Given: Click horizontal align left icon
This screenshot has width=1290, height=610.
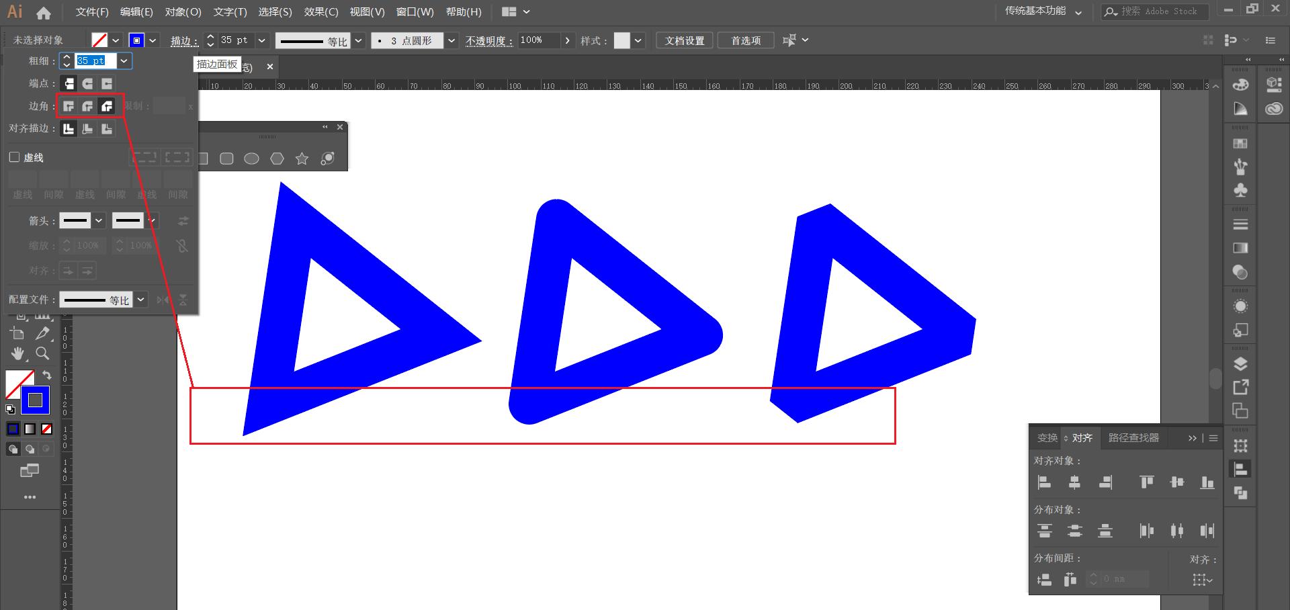Looking at the screenshot, I should click(1044, 482).
